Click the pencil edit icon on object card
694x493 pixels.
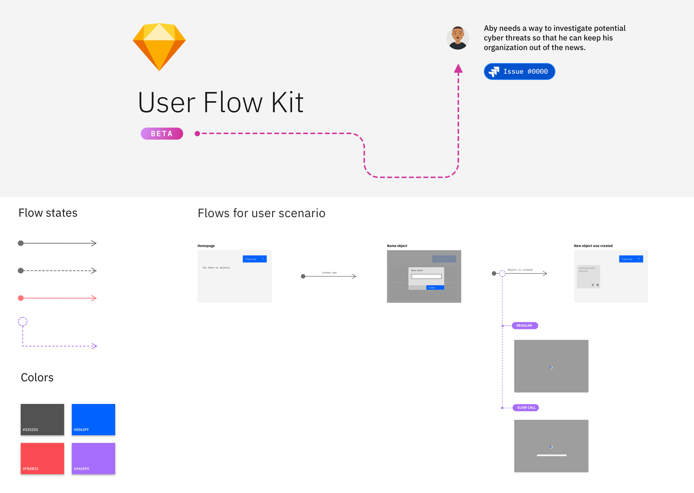click(x=592, y=285)
